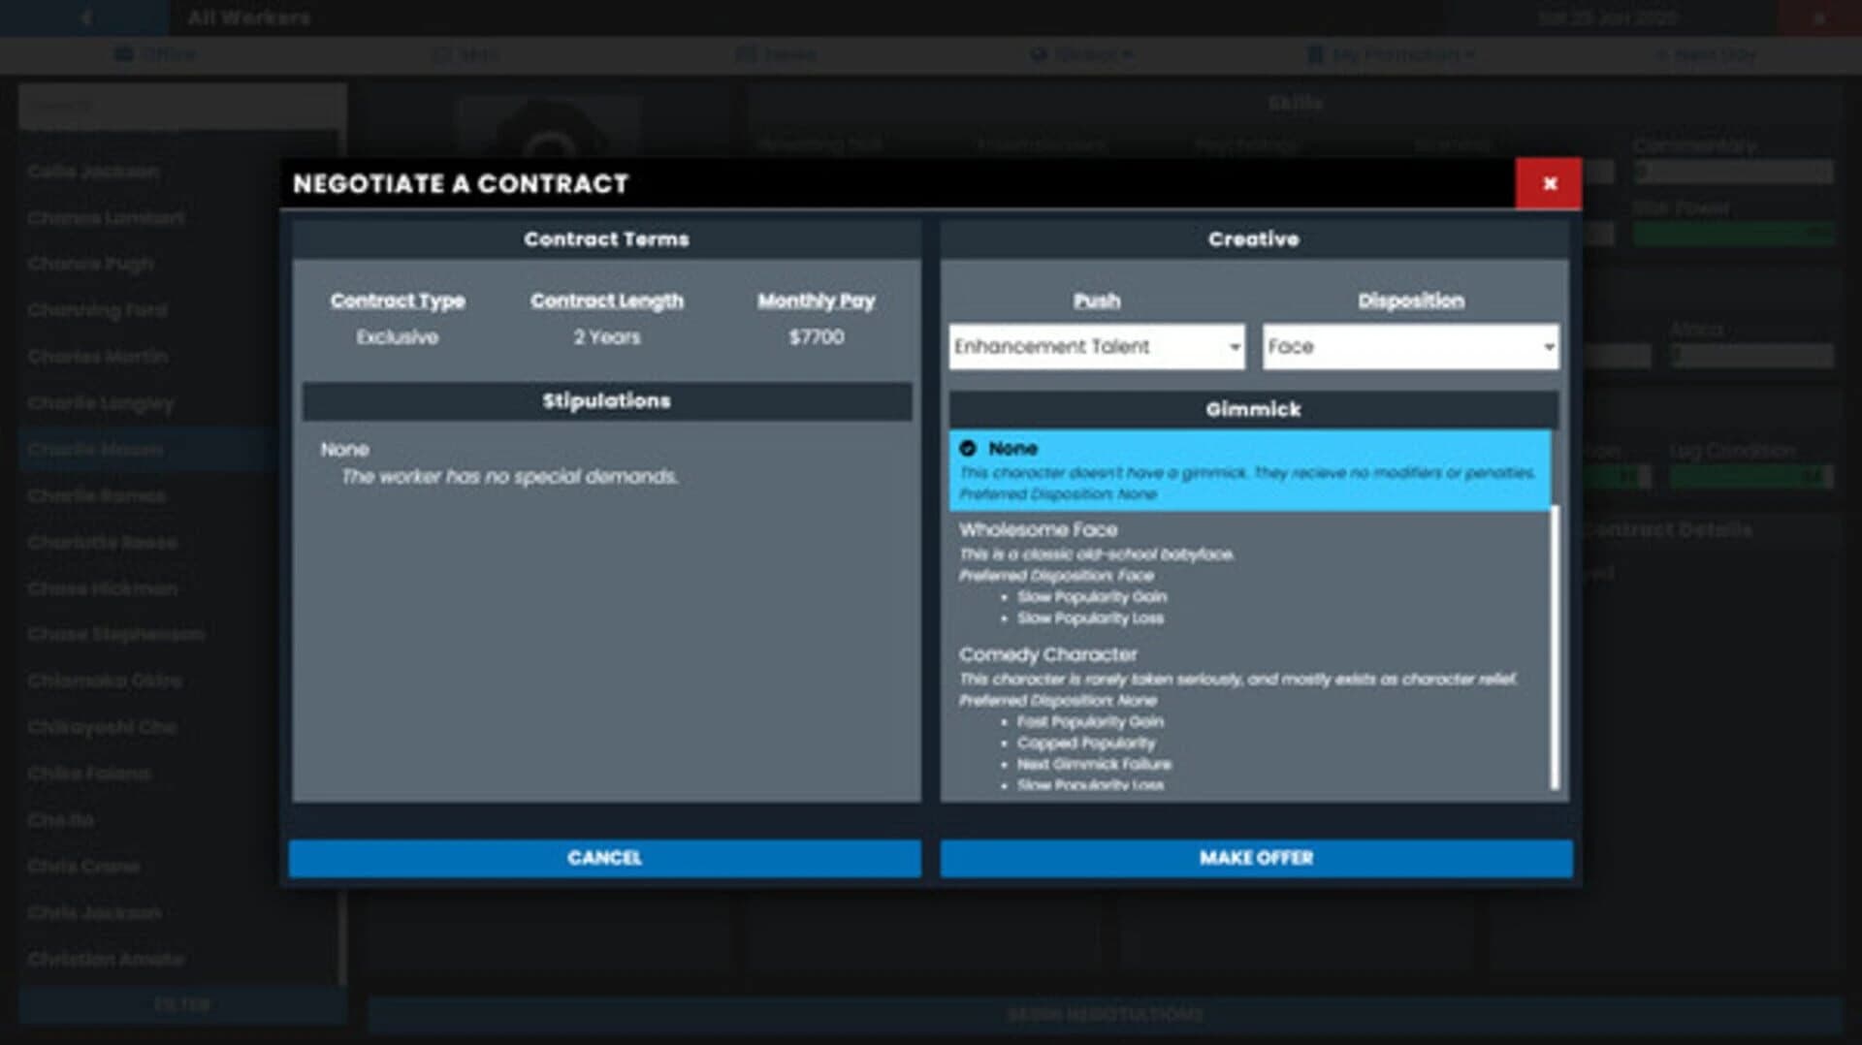This screenshot has height=1045, width=1862.
Task: Click the globe icon in top menu
Action: pos(1038,54)
